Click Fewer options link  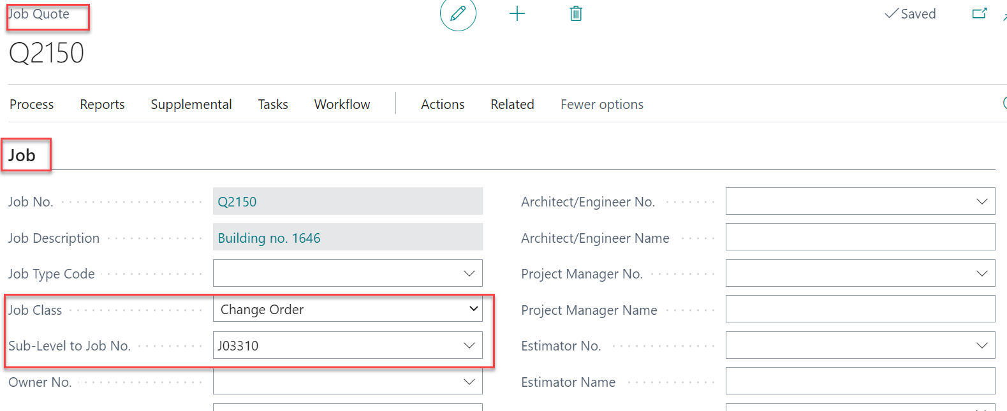(601, 105)
